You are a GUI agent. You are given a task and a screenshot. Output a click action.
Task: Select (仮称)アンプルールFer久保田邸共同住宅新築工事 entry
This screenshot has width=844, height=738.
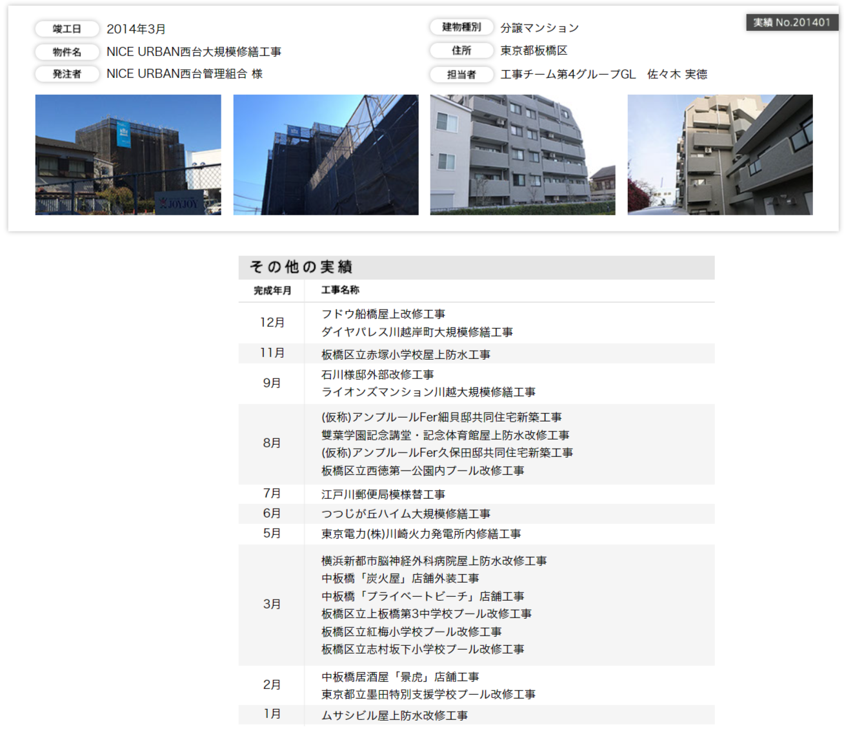click(x=447, y=452)
